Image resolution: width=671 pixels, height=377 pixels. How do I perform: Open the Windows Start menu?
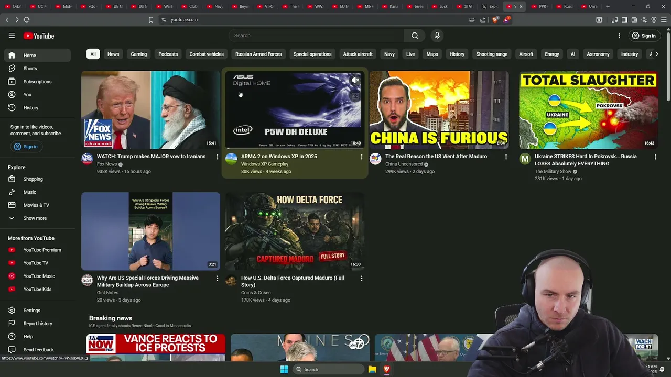[x=284, y=369]
